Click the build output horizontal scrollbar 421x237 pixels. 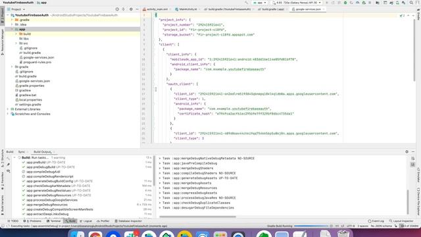(197, 217)
